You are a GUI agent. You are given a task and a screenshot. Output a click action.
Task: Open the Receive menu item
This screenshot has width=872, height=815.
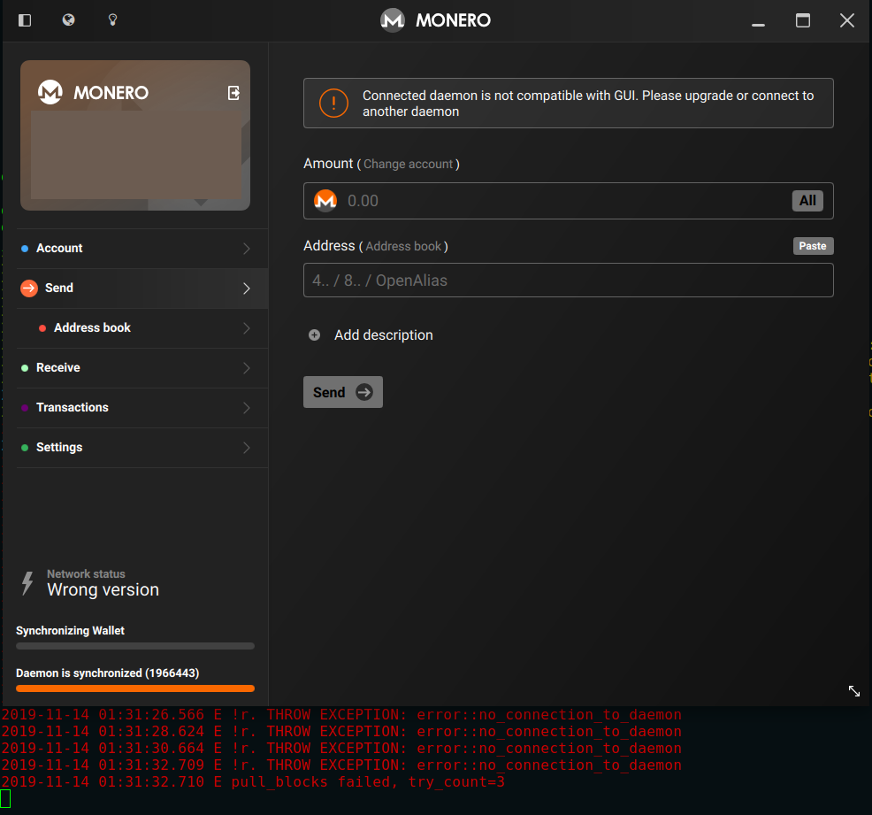(x=142, y=368)
